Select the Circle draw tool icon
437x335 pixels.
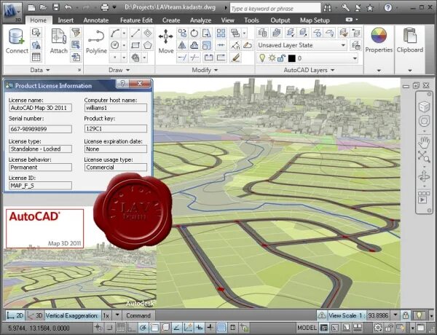[x=115, y=45]
